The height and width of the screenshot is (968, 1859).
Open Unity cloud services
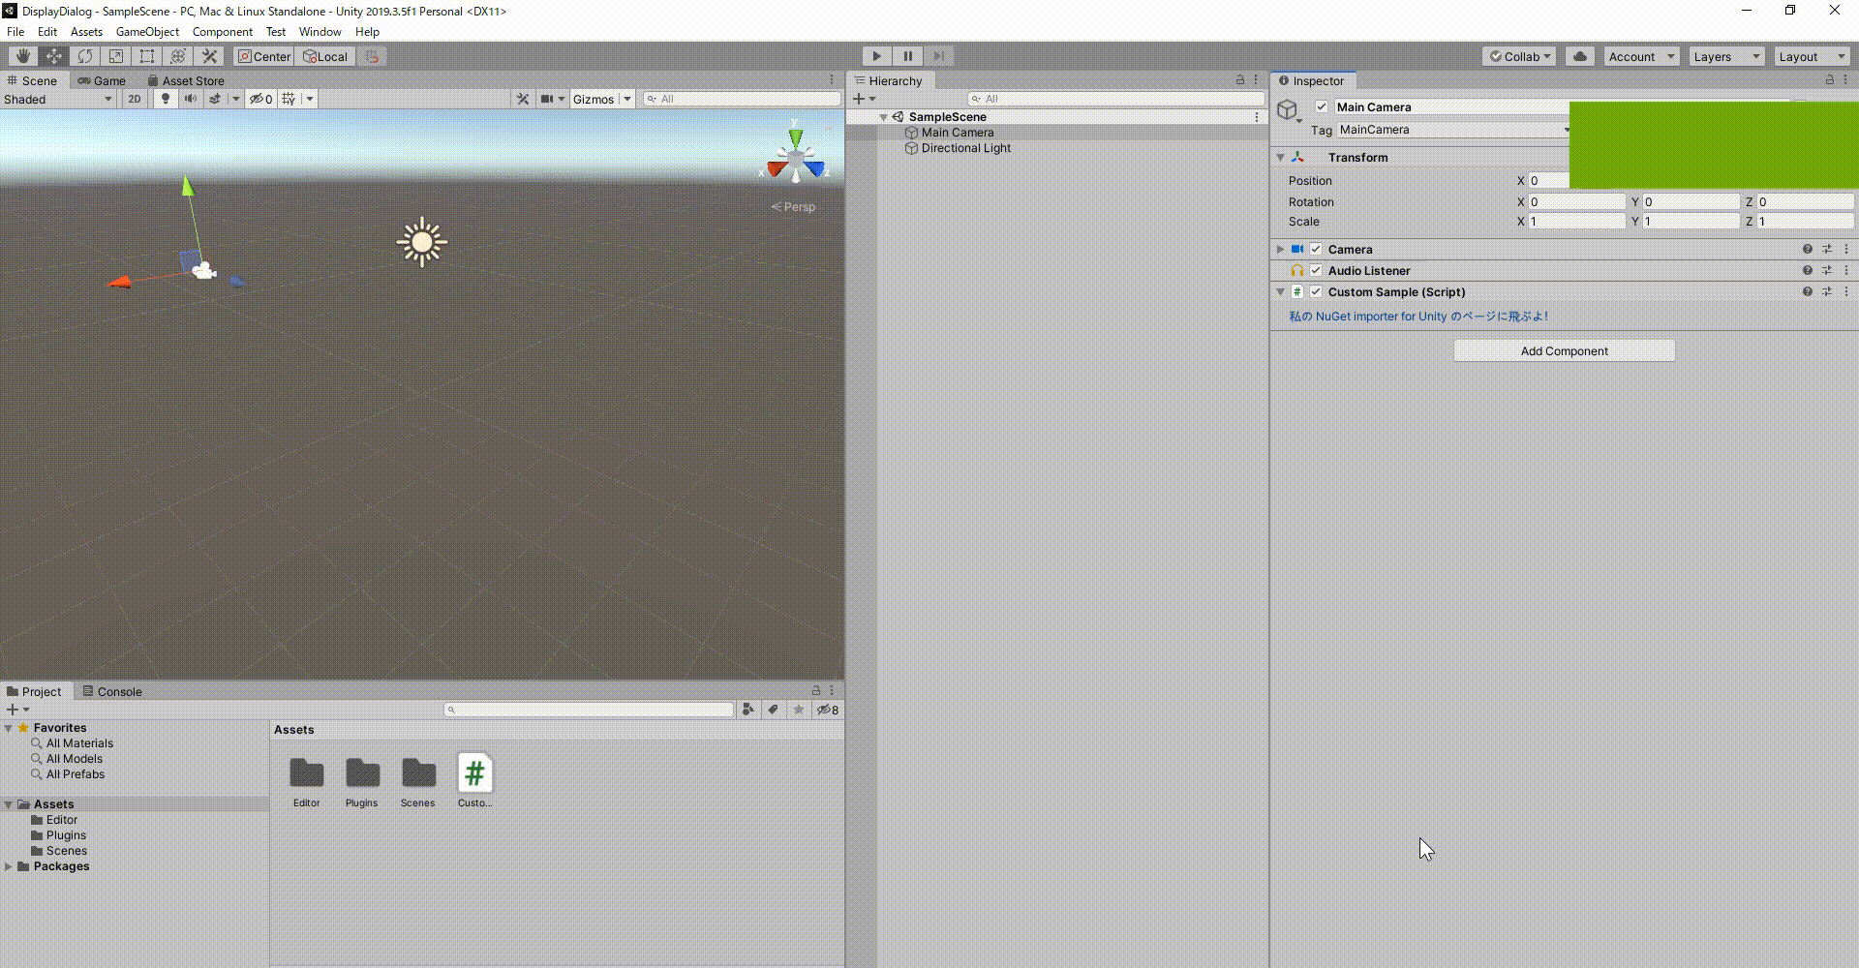[x=1579, y=56]
